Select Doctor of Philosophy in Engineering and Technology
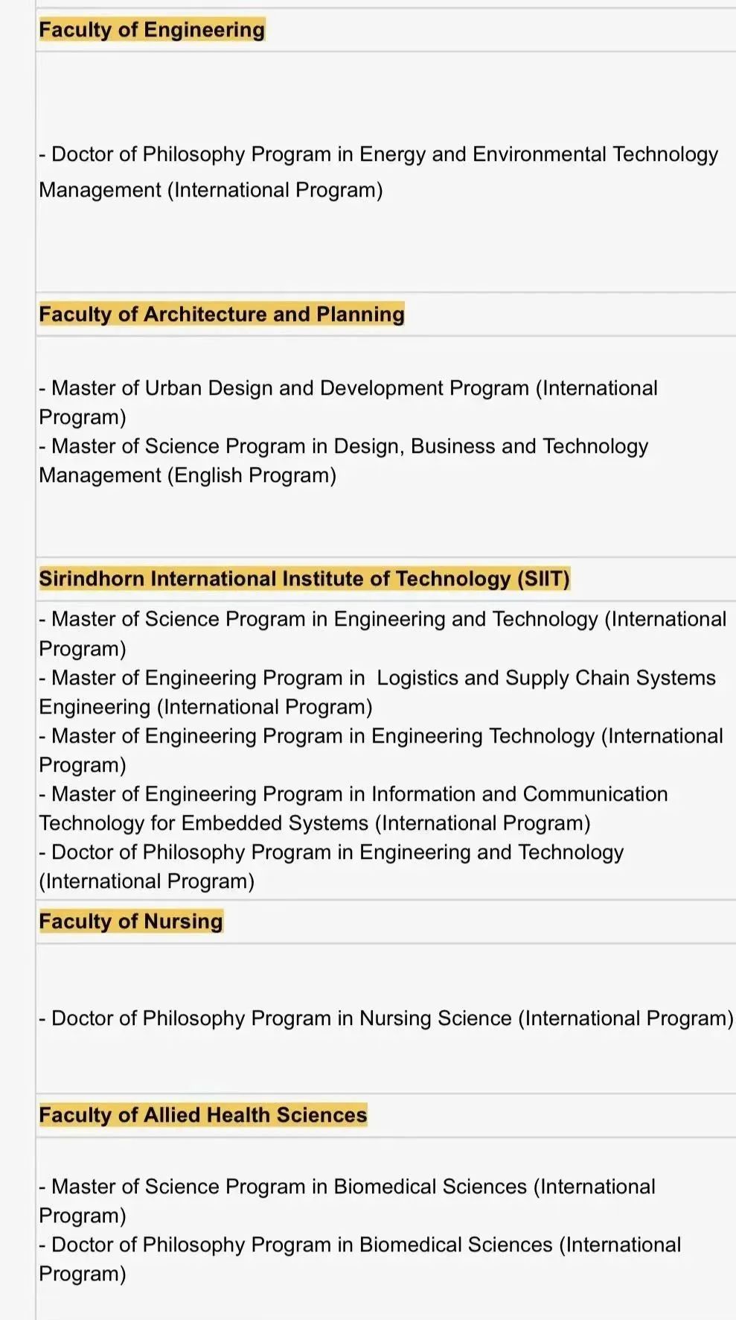Viewport: 736px width, 1320px height. click(x=331, y=866)
